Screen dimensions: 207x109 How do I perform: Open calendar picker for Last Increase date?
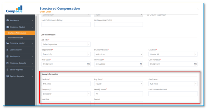point(195,64)
